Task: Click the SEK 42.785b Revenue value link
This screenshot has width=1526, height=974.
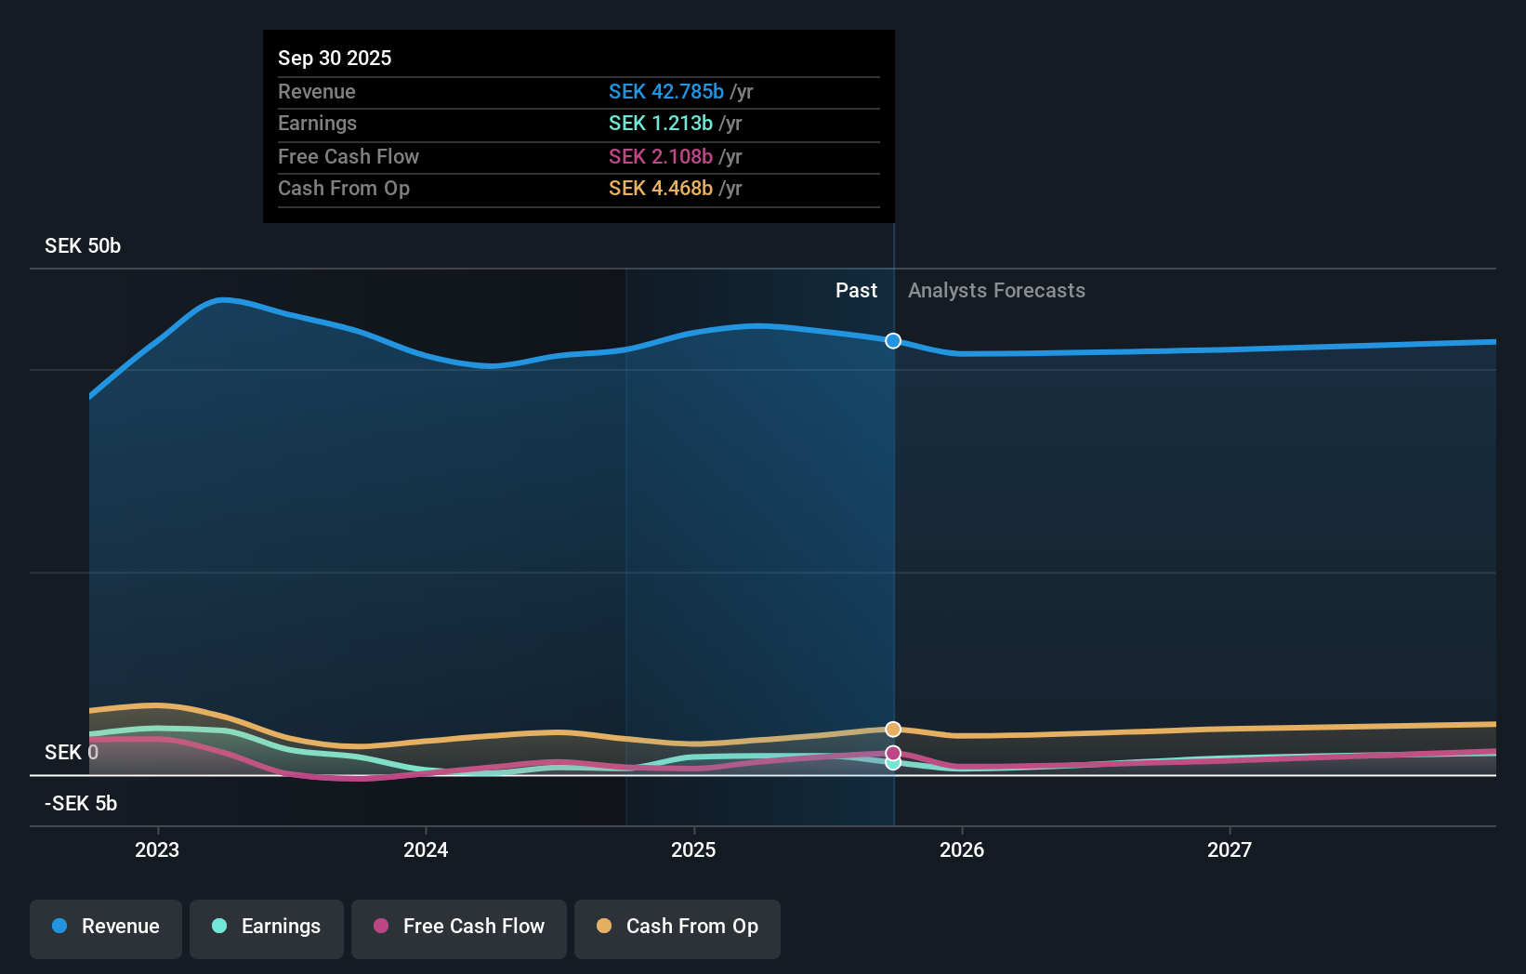Action: [x=665, y=91]
